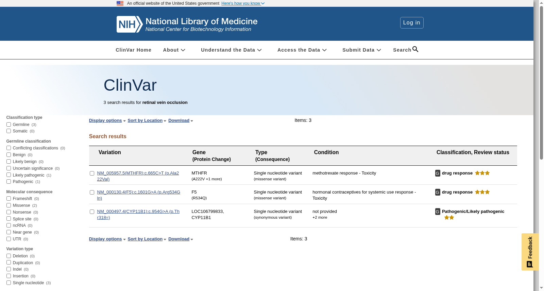Click the US flag icon
The image size is (544, 291).
pyautogui.click(x=120, y=3)
